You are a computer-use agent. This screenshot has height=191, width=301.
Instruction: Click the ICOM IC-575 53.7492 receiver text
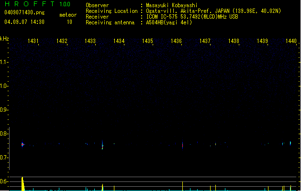pos(192,17)
